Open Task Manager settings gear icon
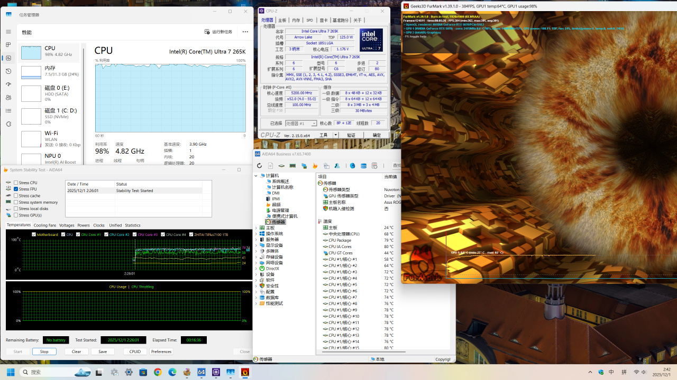677x380 pixels. coord(8,124)
